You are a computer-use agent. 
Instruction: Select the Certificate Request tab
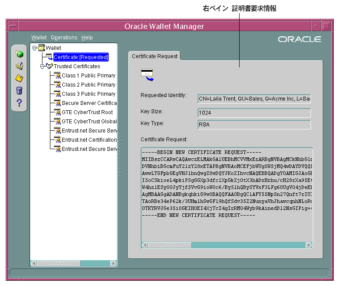[155, 56]
